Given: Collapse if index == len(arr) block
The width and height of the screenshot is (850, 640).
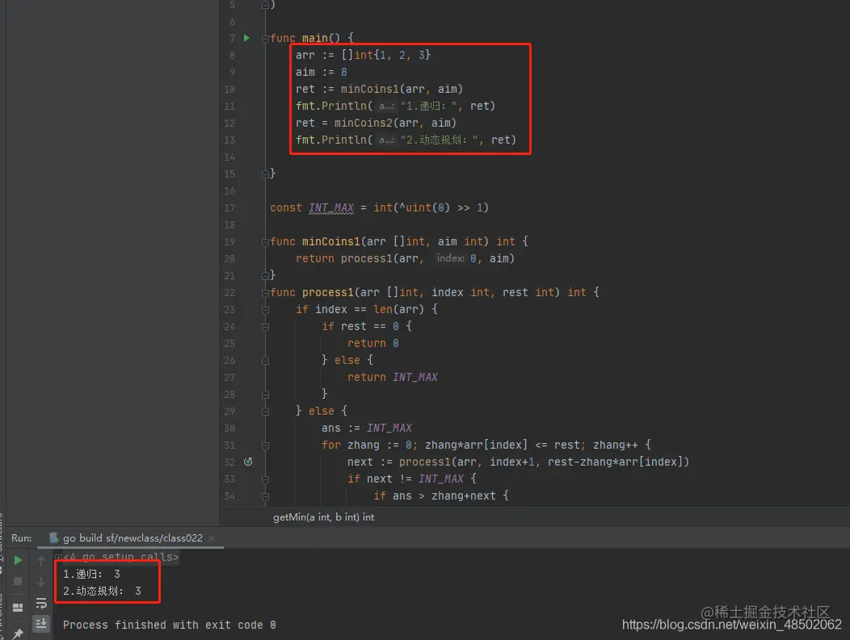Looking at the screenshot, I should [x=265, y=310].
